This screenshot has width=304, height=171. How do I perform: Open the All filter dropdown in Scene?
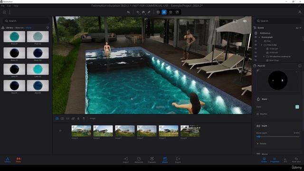tap(298, 28)
